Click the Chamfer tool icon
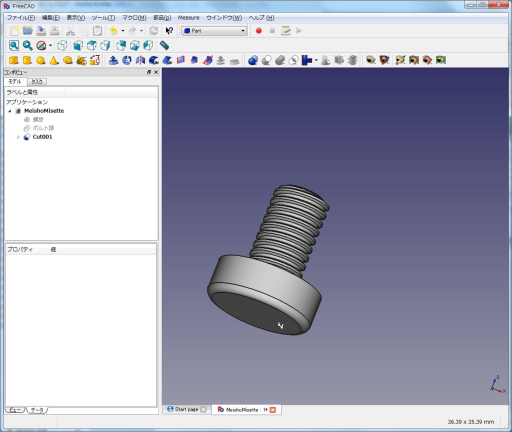Screen dimensions: 512x432 tap(167, 60)
